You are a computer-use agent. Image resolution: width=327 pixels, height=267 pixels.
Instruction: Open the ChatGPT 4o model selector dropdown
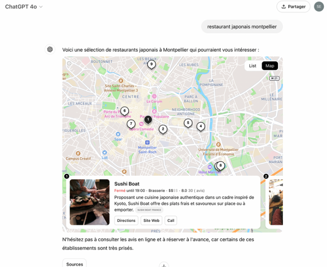coord(24,7)
